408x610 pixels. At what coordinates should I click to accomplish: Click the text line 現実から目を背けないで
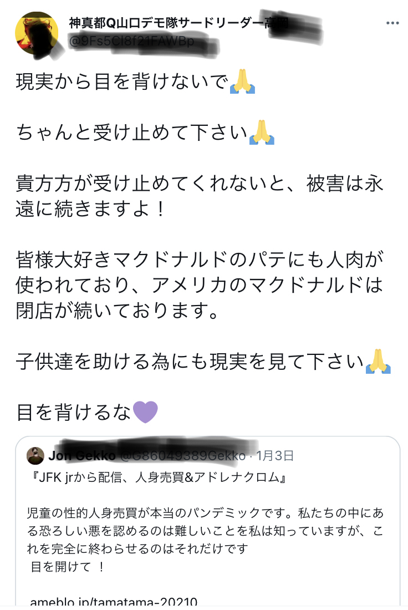[122, 83]
